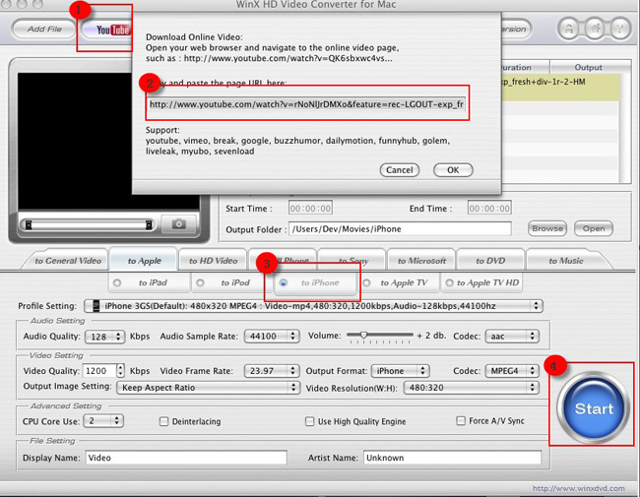Screen dimensions: 640x497
Task: Select the to Apple TV radio button
Action: coord(366,282)
